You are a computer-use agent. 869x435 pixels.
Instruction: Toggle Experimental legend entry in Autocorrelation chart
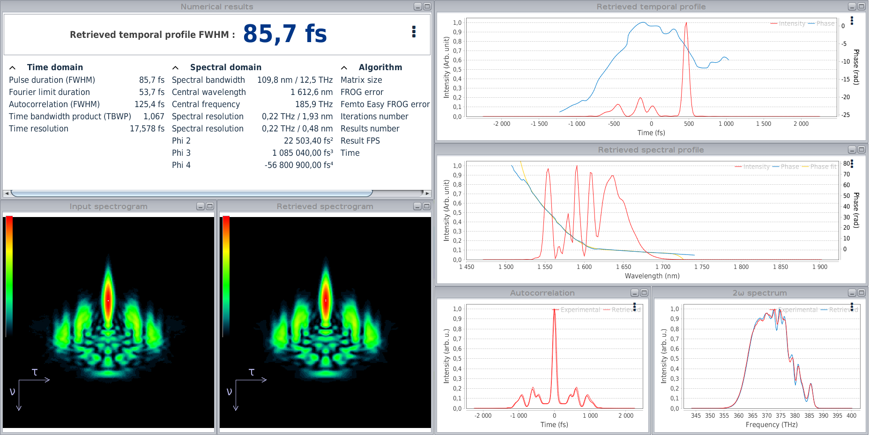click(579, 310)
